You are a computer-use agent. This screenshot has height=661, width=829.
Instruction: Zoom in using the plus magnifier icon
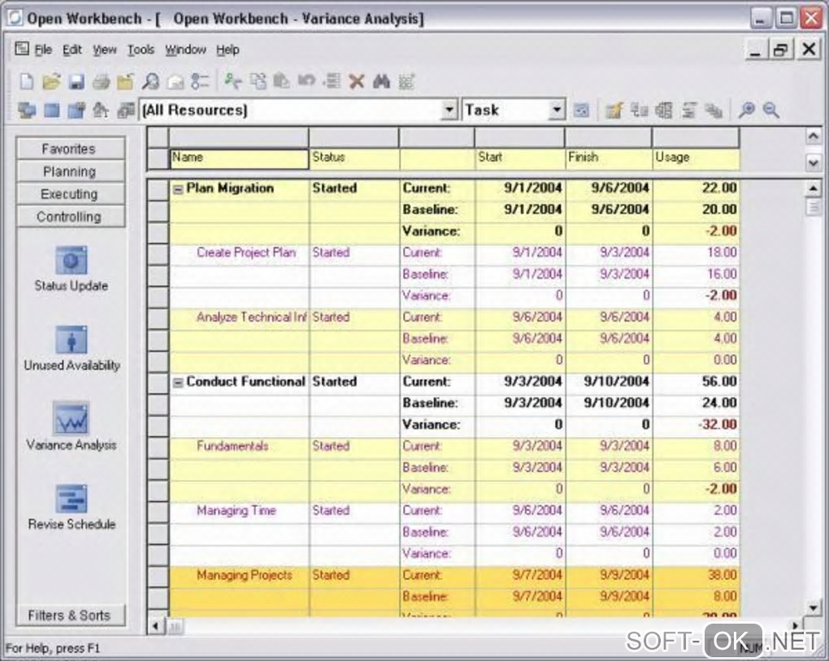coord(746,110)
